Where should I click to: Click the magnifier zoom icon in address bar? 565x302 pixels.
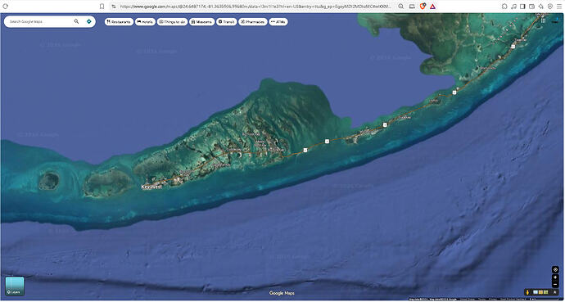pyautogui.click(x=400, y=6)
